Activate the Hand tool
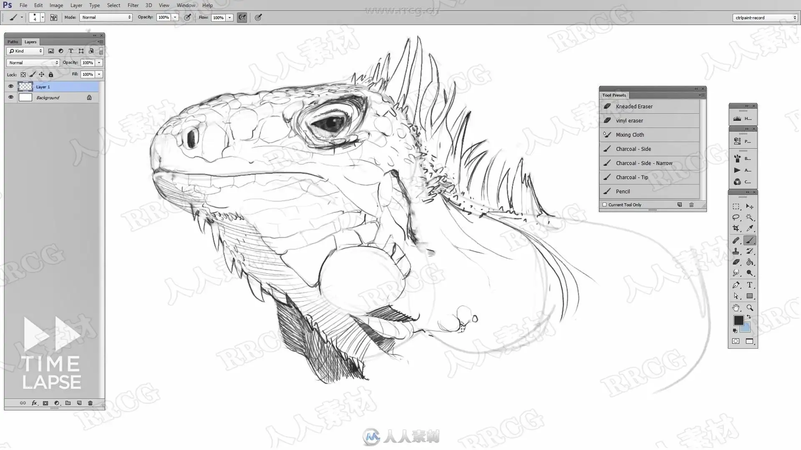Screen dimensions: 801x450 click(x=736, y=308)
